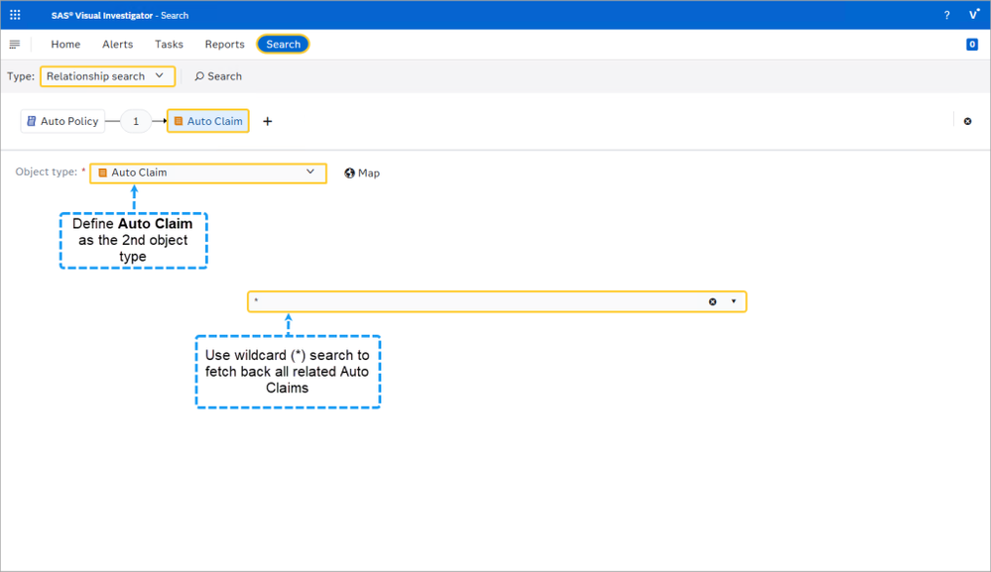
Task: Select the Auto Claim node in path
Action: coord(207,120)
